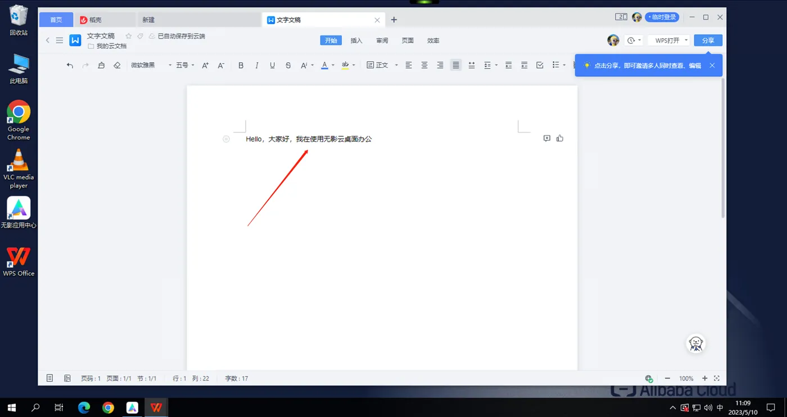Open the 效率 menu tab
Viewport: 787px width, 417px height.
[x=433, y=40]
